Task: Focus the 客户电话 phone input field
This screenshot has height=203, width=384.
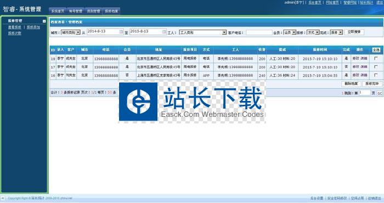Action: 259,32
